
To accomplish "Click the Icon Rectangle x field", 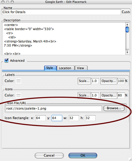I will tap(41, 118).
